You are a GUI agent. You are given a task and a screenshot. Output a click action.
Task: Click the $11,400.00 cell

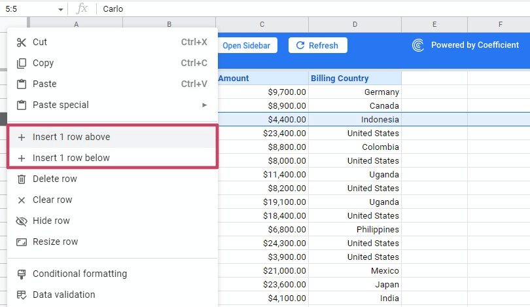pos(263,175)
